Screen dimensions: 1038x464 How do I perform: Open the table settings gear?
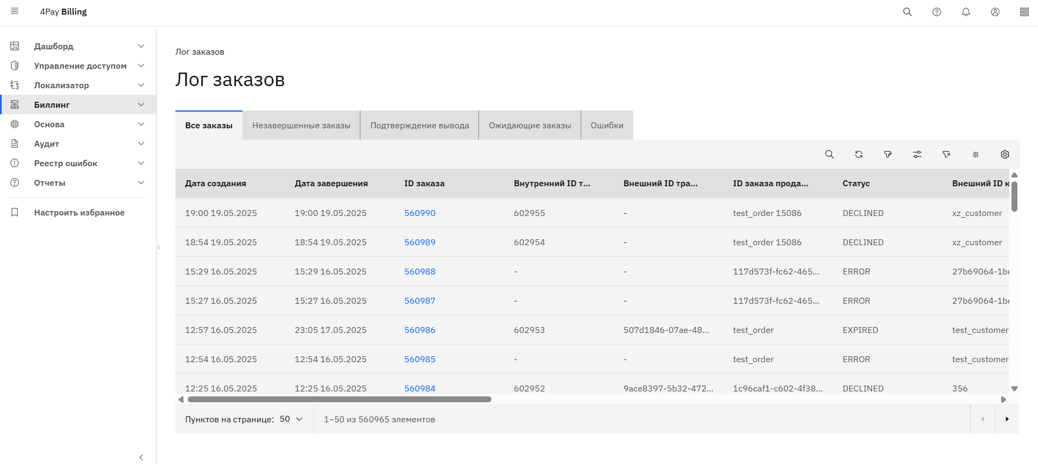click(1004, 154)
